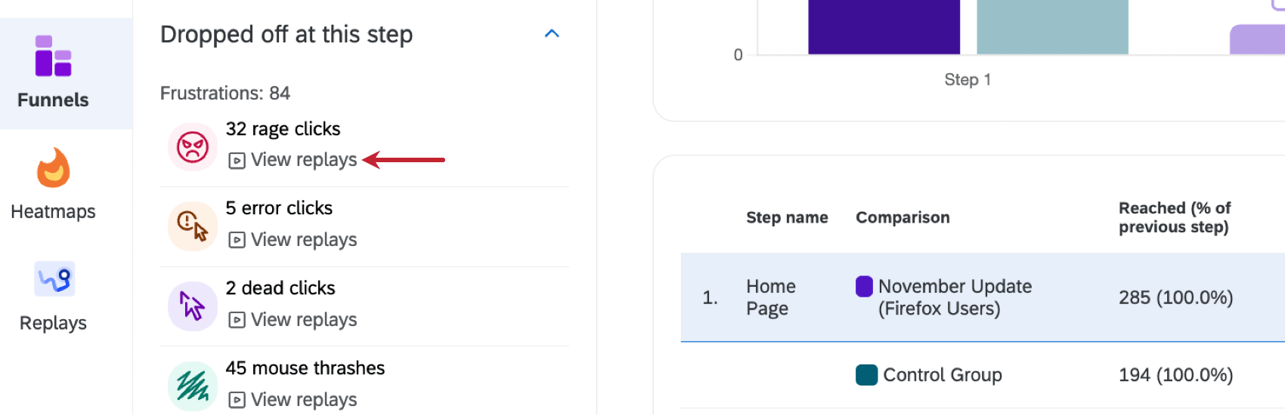View replays for 5 error clicks

(304, 240)
